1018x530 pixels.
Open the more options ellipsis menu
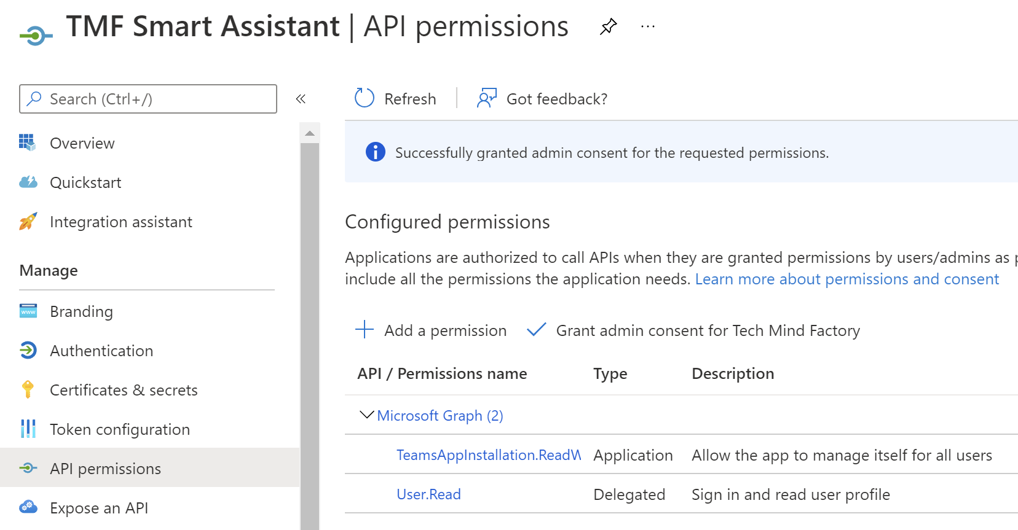point(648,26)
